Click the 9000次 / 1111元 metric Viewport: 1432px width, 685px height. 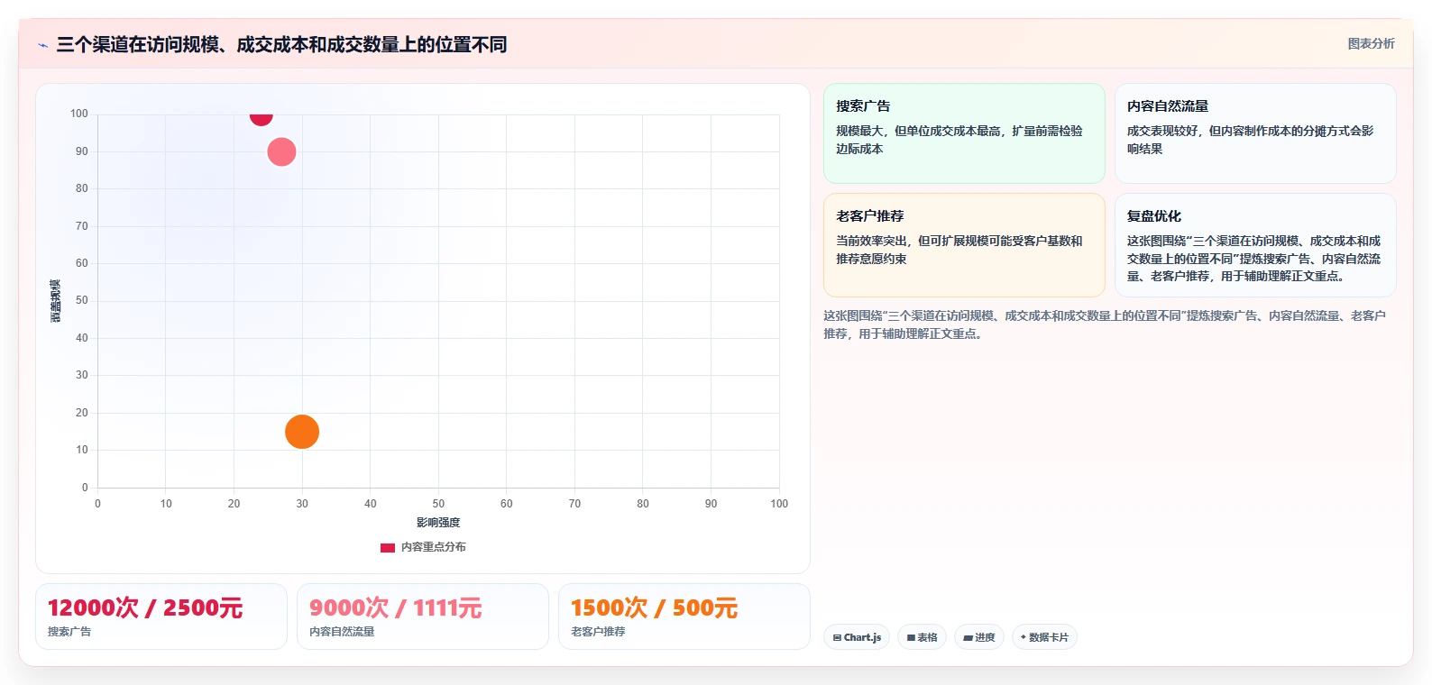396,607
